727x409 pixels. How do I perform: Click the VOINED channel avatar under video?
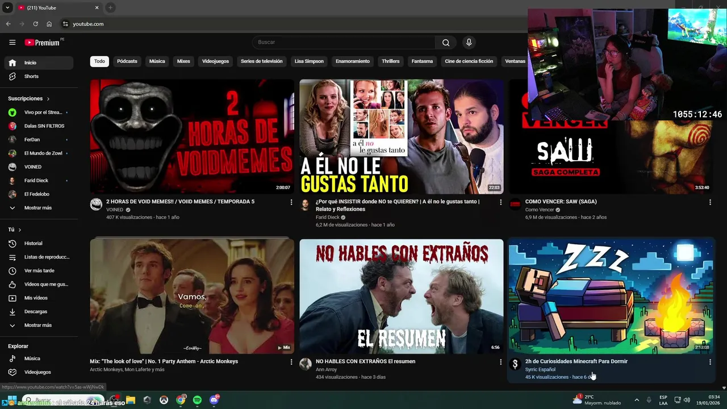[x=96, y=204]
